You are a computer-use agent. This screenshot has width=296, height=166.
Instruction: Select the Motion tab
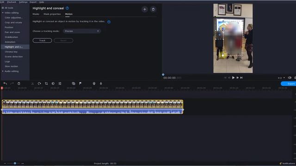(69, 14)
